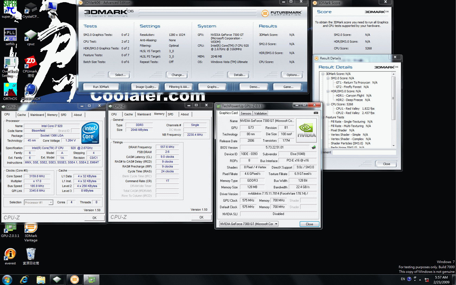The width and height of the screenshot is (456, 285).
Task: Click the results Options button
Action: tap(293, 75)
